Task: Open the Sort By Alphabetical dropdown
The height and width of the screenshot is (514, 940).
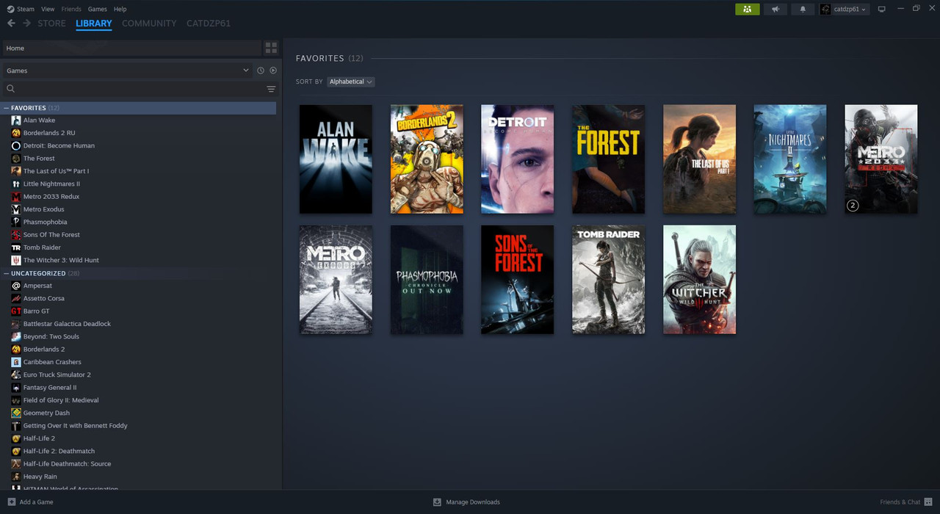Action: 351,82
